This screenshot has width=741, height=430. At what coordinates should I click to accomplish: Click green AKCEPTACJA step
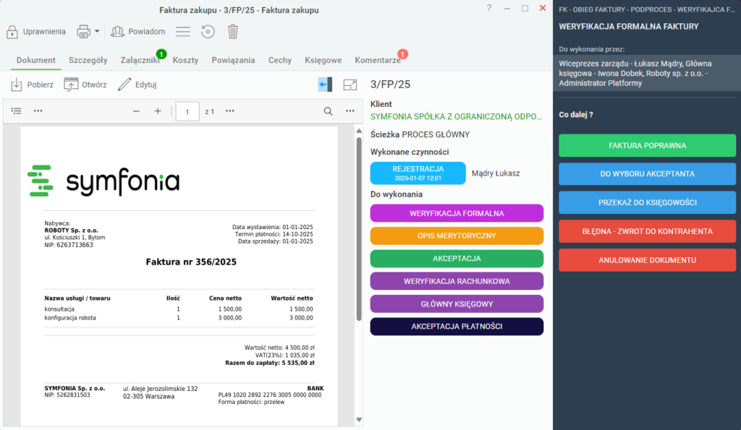(x=457, y=259)
